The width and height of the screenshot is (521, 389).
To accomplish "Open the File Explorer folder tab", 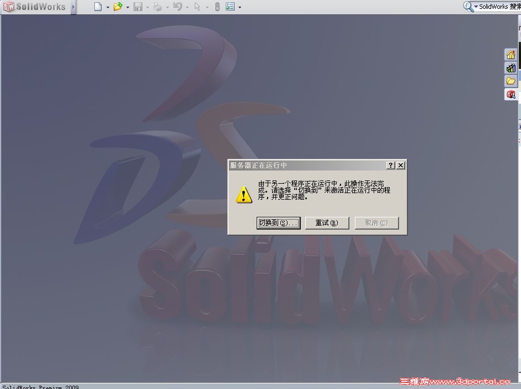I will tap(511, 81).
